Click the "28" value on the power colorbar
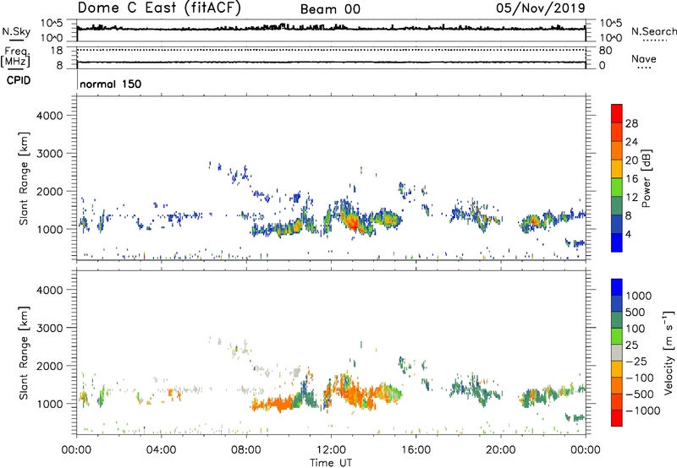This screenshot has width=677, height=468. tap(631, 123)
